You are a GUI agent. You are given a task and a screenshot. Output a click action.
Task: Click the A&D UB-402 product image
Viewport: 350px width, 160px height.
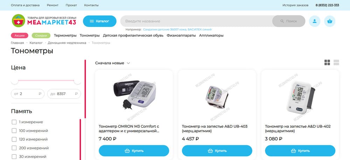(300, 97)
